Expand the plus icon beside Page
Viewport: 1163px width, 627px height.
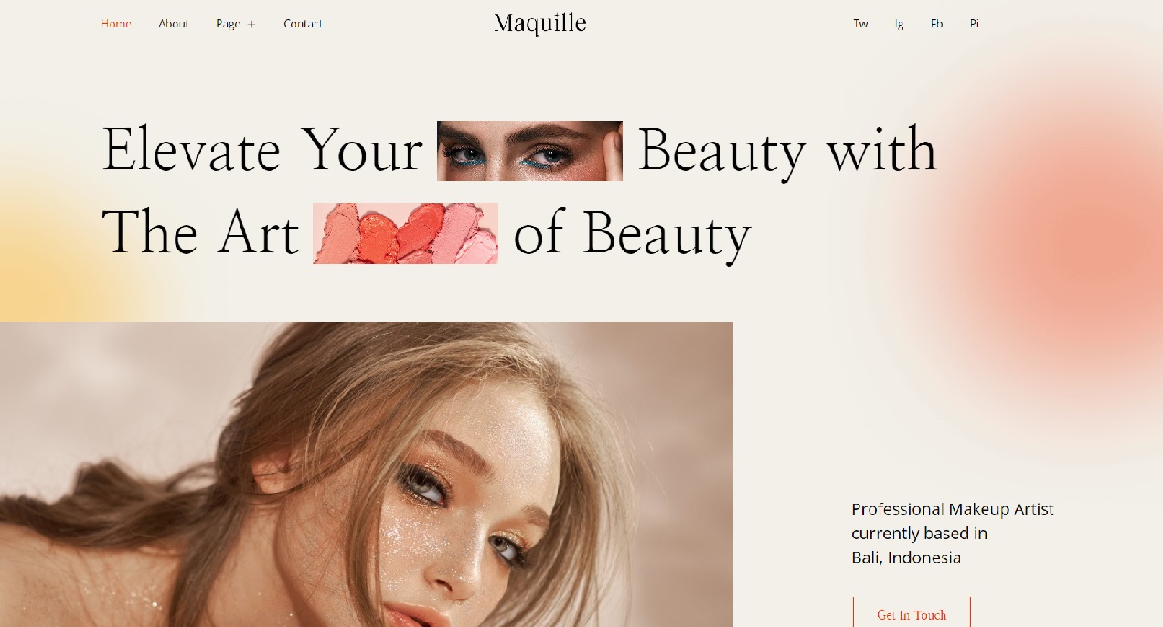coord(251,25)
